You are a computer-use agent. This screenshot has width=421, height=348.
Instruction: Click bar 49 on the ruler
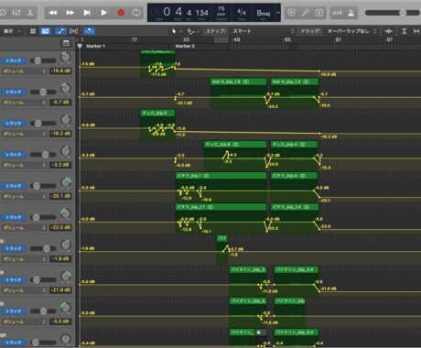click(x=237, y=39)
